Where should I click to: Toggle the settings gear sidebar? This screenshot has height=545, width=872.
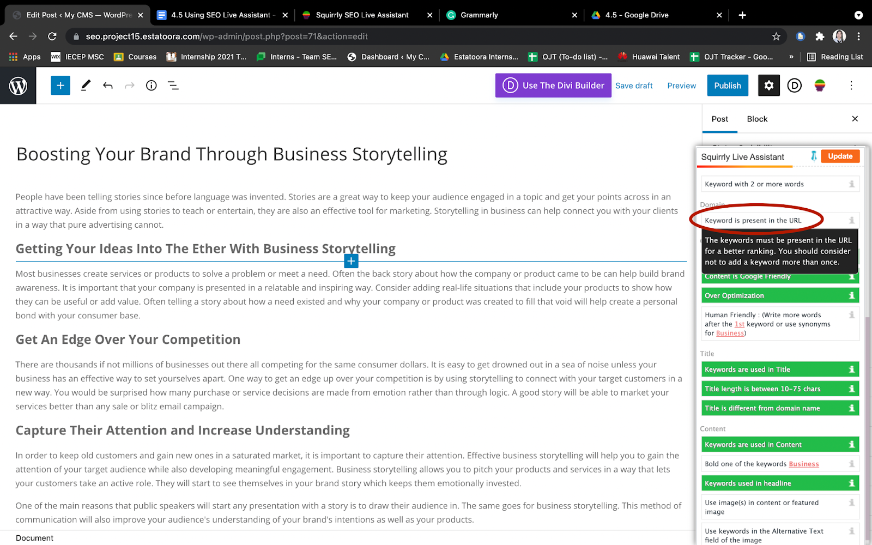click(x=769, y=86)
